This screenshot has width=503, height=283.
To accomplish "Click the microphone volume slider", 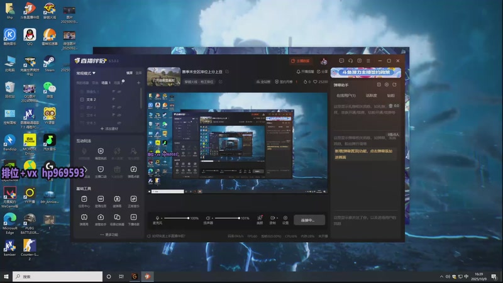I will tap(177, 218).
